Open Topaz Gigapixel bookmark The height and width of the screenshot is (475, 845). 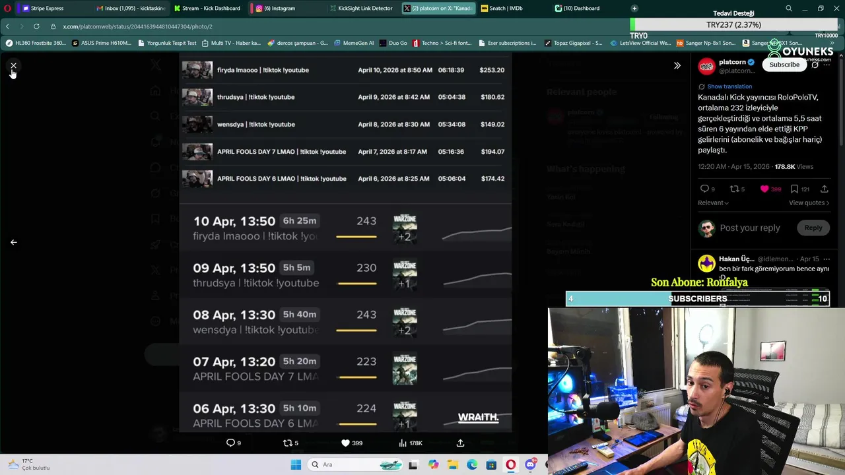573,43
